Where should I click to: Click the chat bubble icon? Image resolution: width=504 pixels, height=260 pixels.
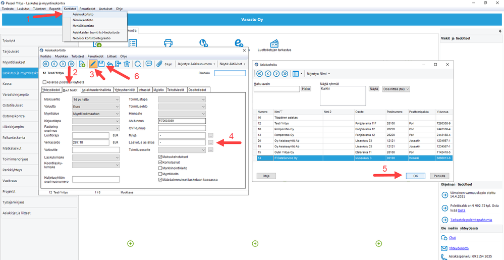tap(444, 238)
